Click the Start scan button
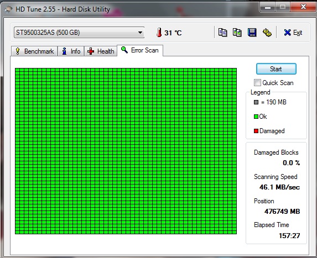Viewport: 317px width, 258px height. (276, 69)
